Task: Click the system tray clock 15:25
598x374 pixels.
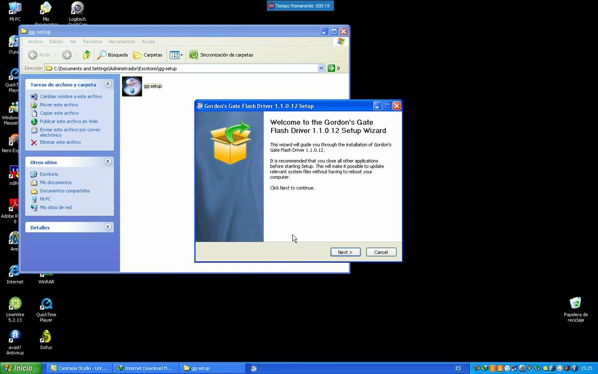Action: (586, 368)
